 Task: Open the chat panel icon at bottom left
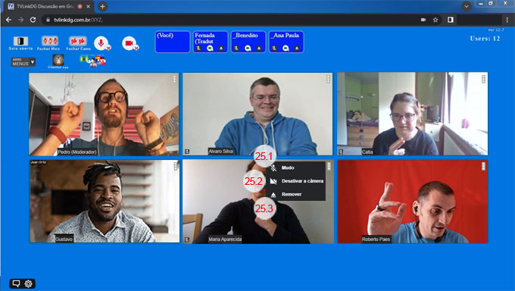point(16,283)
